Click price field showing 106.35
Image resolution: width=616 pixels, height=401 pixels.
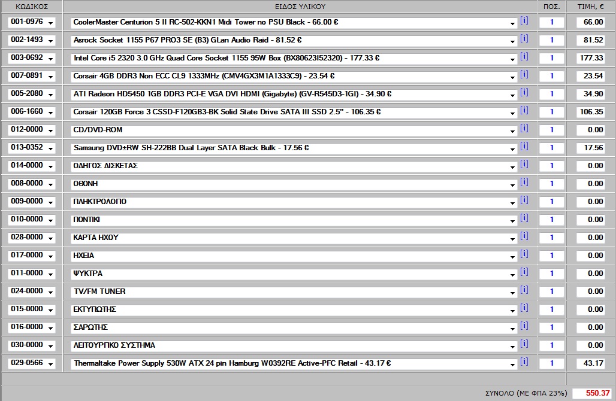coord(590,112)
